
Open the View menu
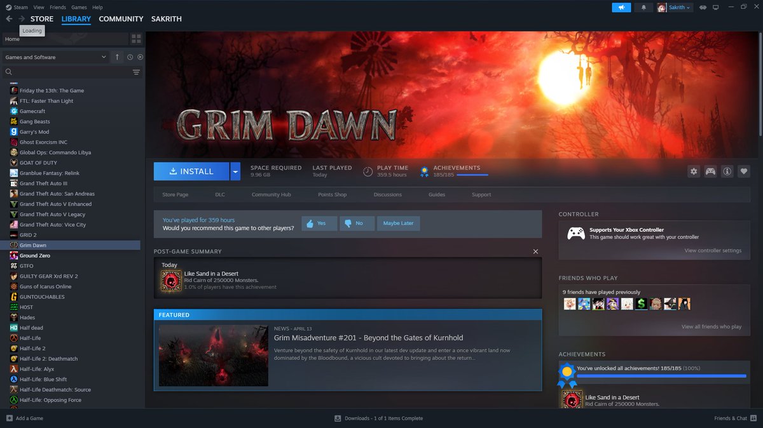click(x=39, y=8)
